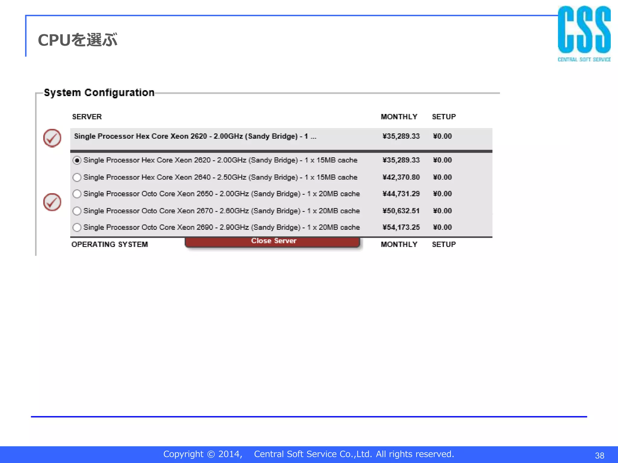The width and height of the screenshot is (618, 463).
Task: Select the Xeon 2640 2.50GHz radio button
Action: pyautogui.click(x=77, y=177)
